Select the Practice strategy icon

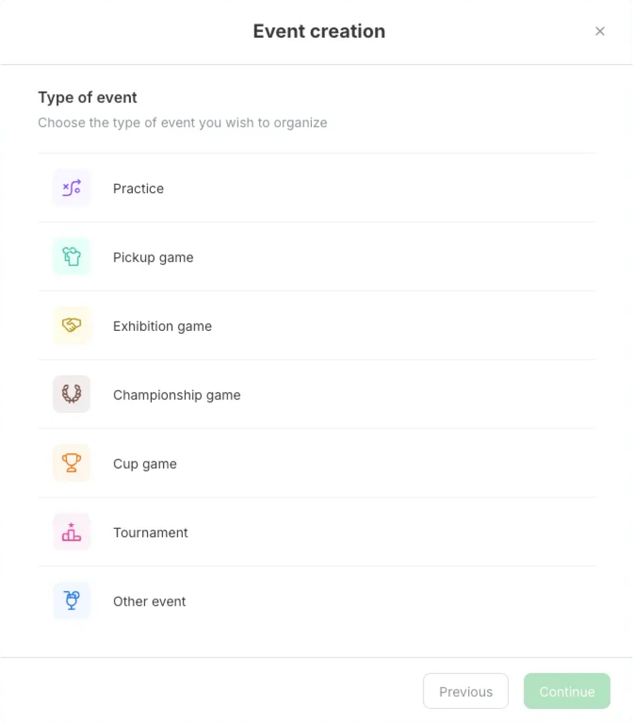pos(71,188)
